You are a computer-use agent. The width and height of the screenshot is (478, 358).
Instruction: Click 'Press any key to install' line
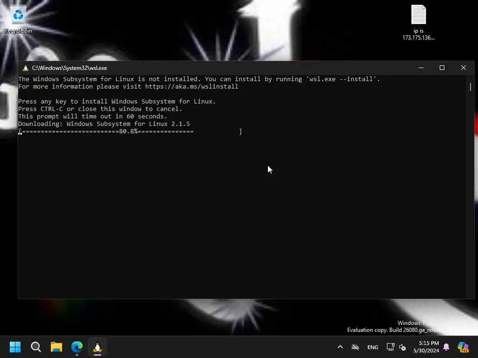[x=117, y=101]
